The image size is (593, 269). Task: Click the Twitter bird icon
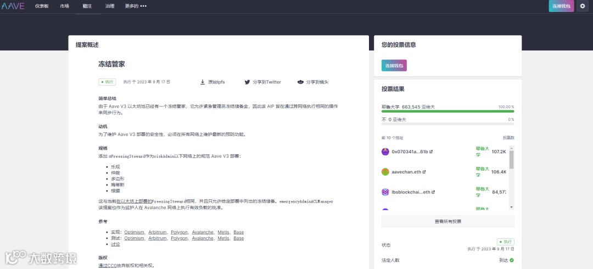(x=247, y=82)
